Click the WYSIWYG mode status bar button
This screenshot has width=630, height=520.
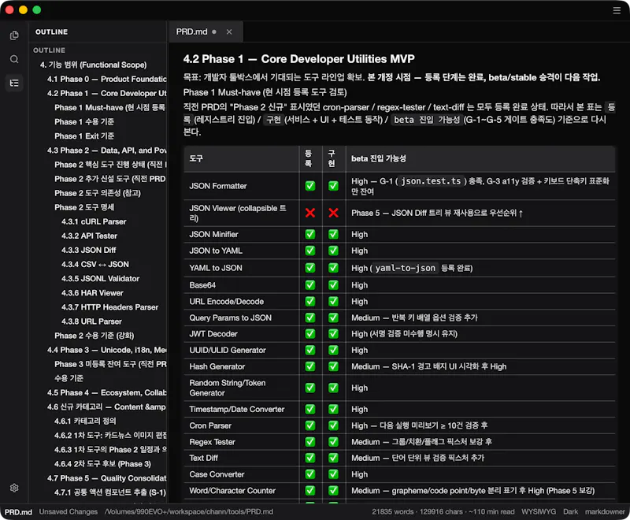[539, 511]
